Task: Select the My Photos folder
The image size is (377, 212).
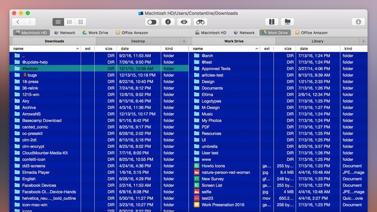Action: [x=279, y=121]
